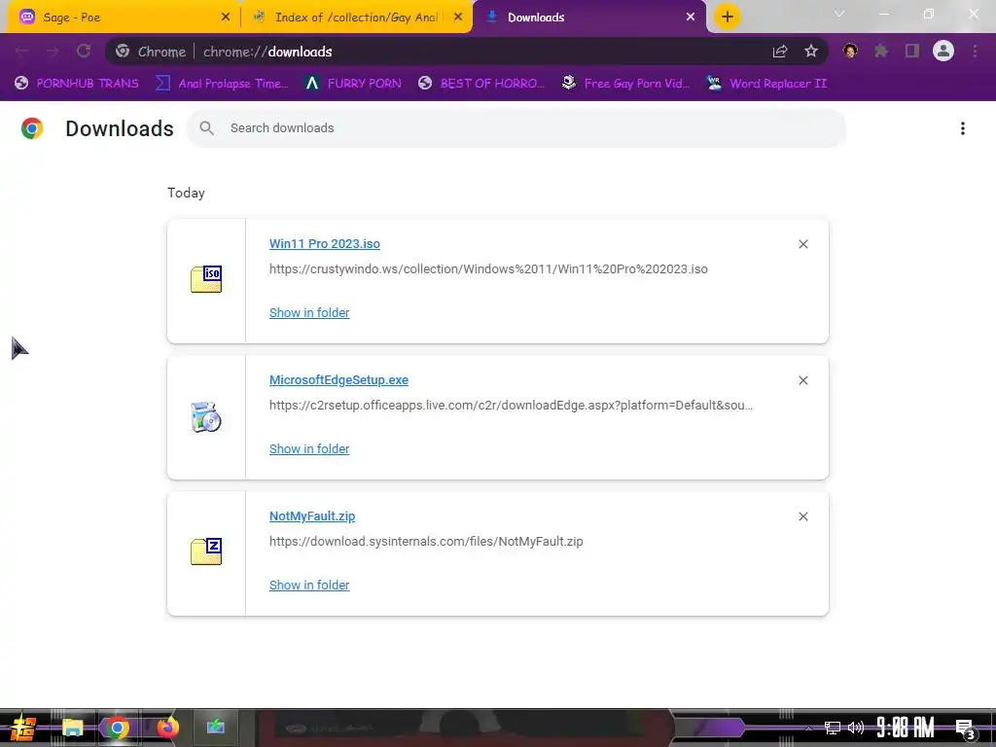Open MicrosoftEdgeSetup.exe download link

click(338, 380)
